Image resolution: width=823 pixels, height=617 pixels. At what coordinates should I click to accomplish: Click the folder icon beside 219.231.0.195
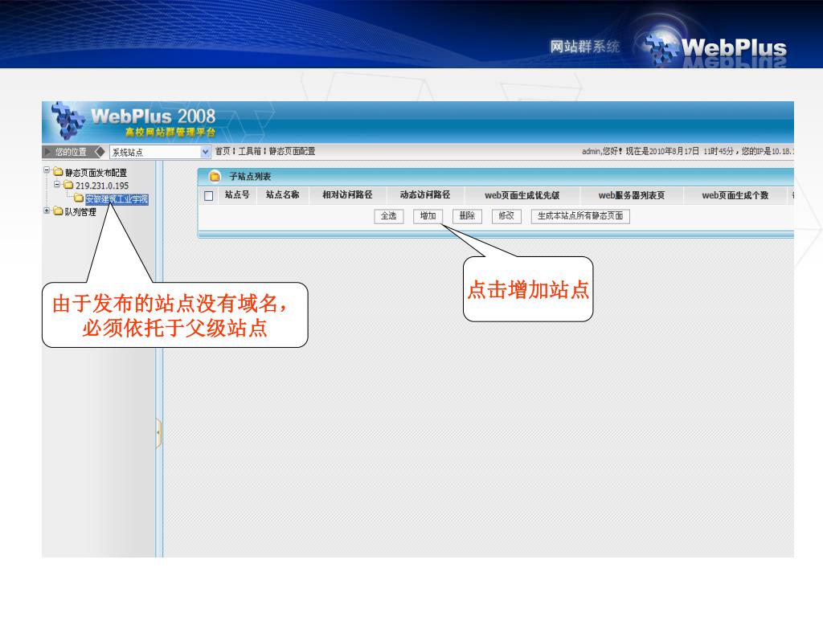point(69,185)
